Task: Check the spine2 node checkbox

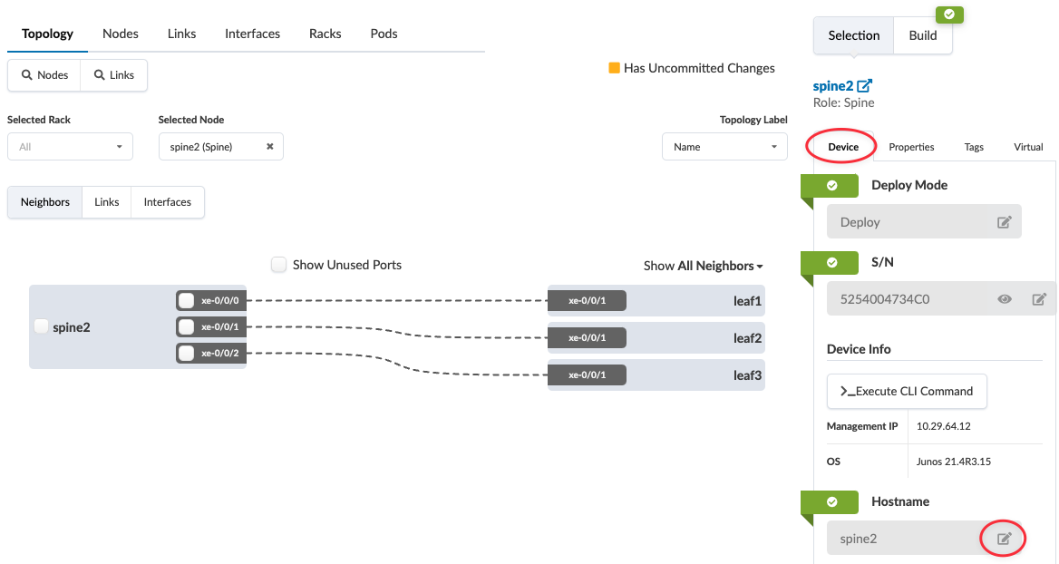Action: pyautogui.click(x=41, y=327)
